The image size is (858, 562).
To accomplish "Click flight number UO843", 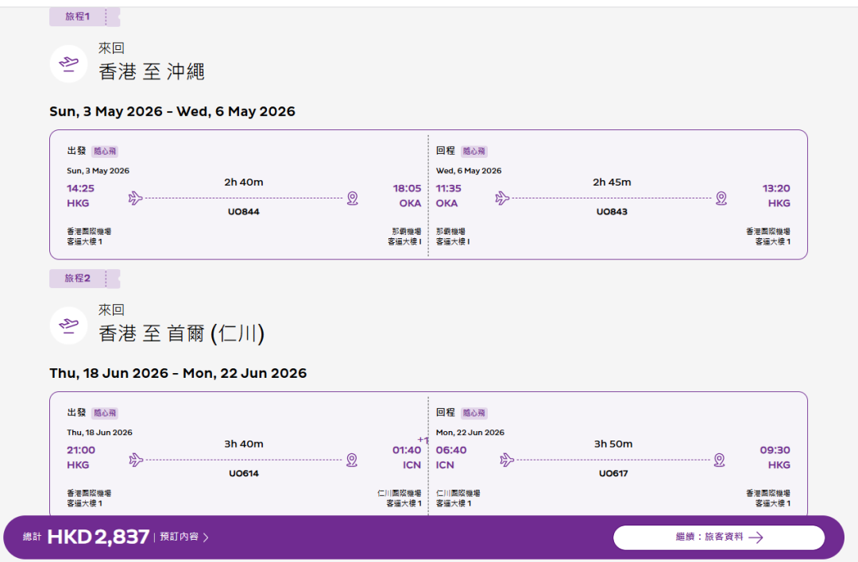I will click(612, 212).
